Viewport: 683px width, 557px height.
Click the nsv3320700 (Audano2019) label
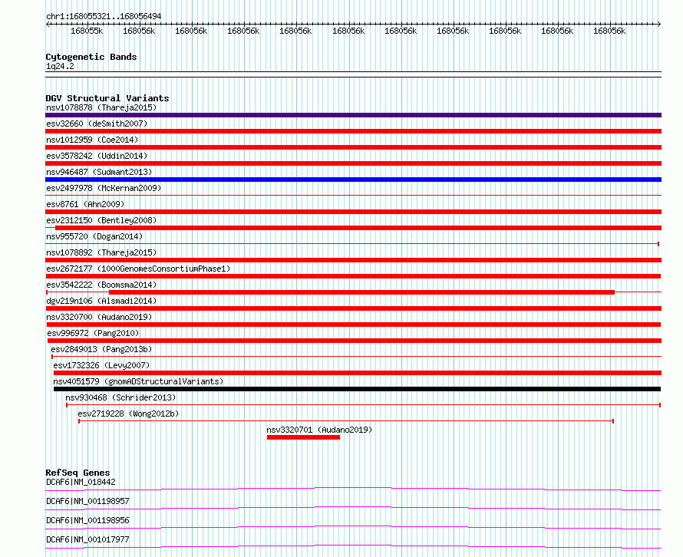(x=99, y=317)
